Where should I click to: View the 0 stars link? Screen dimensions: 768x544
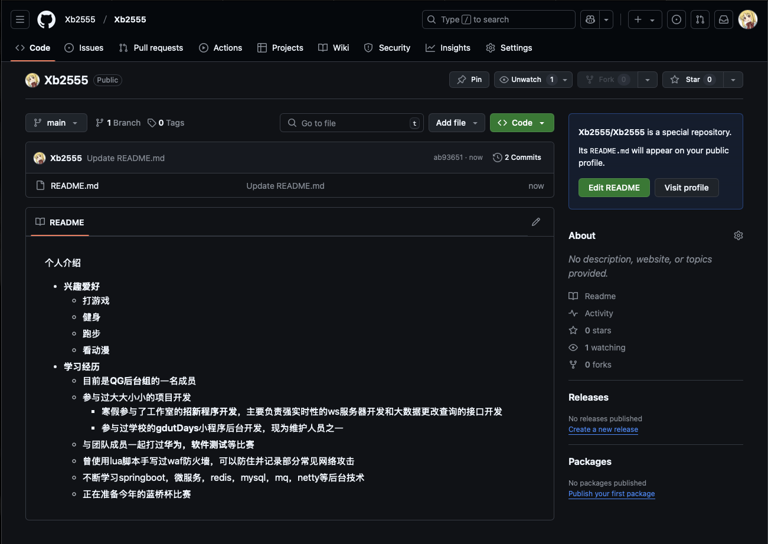tap(590, 330)
